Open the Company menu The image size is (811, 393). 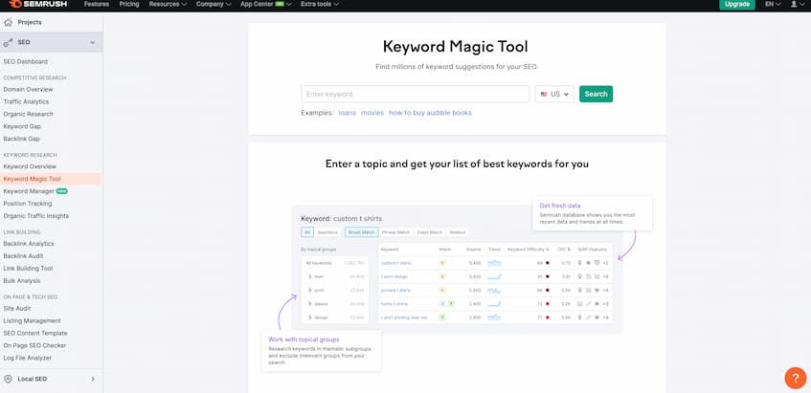214,4
